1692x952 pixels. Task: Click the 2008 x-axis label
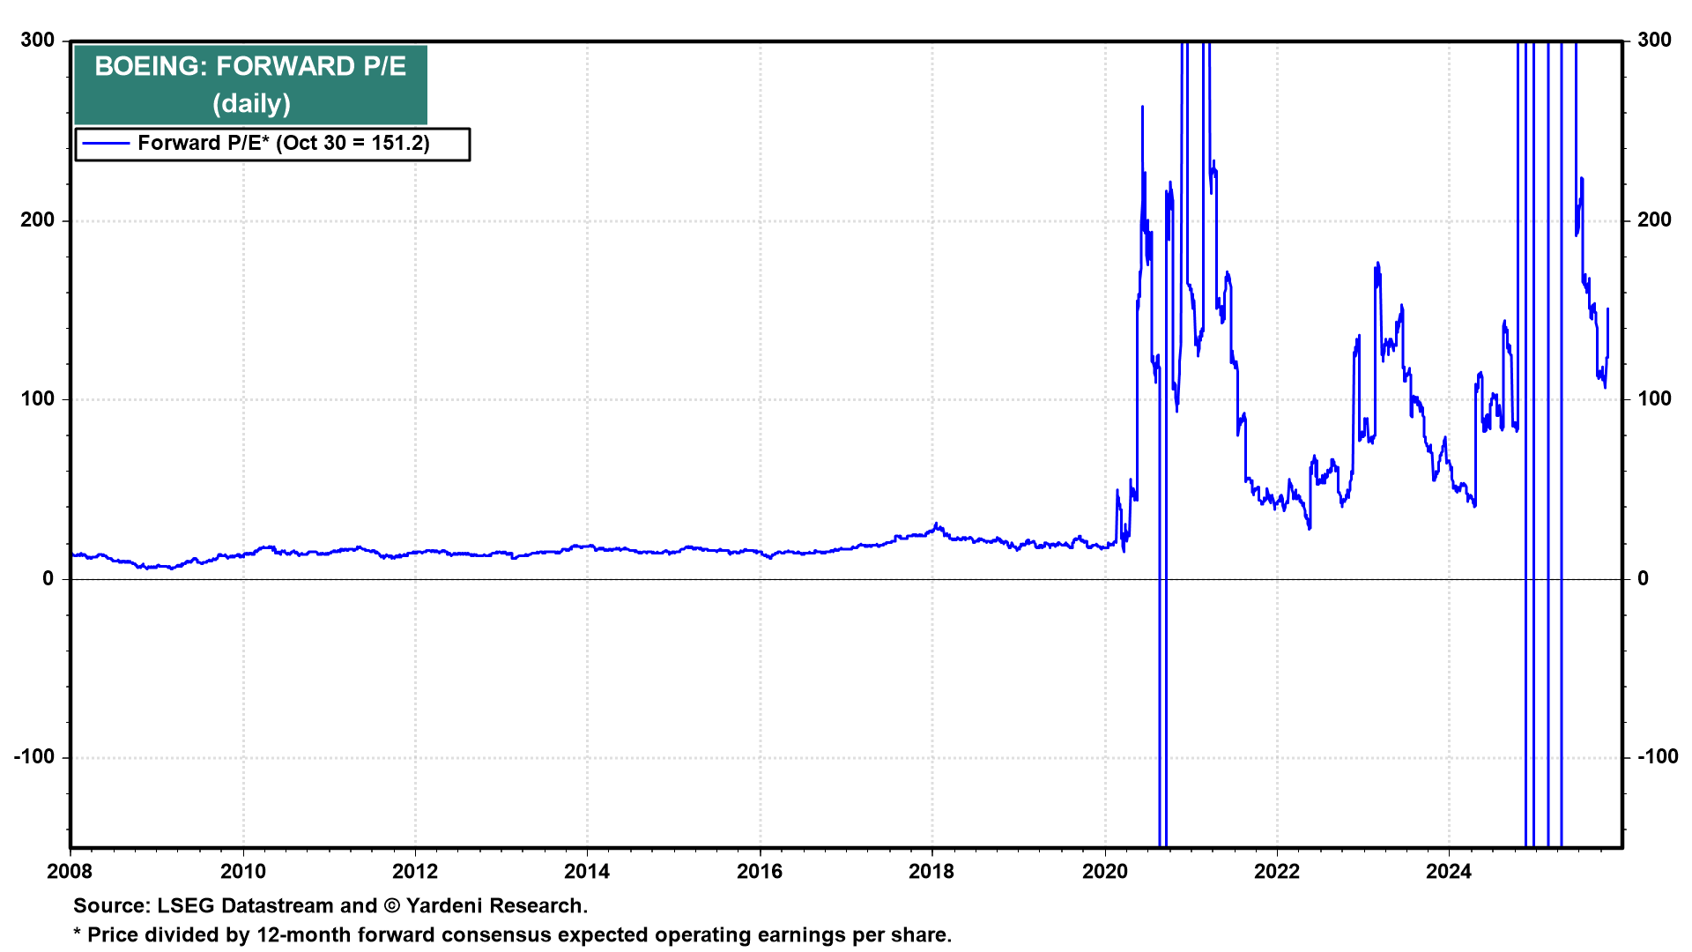click(70, 872)
